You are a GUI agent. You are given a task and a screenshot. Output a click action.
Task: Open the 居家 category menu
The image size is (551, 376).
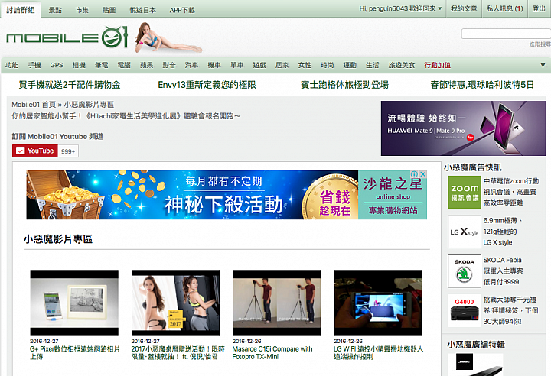(282, 65)
